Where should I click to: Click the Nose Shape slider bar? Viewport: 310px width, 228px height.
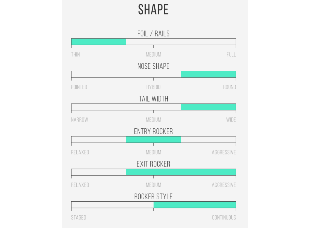click(153, 74)
